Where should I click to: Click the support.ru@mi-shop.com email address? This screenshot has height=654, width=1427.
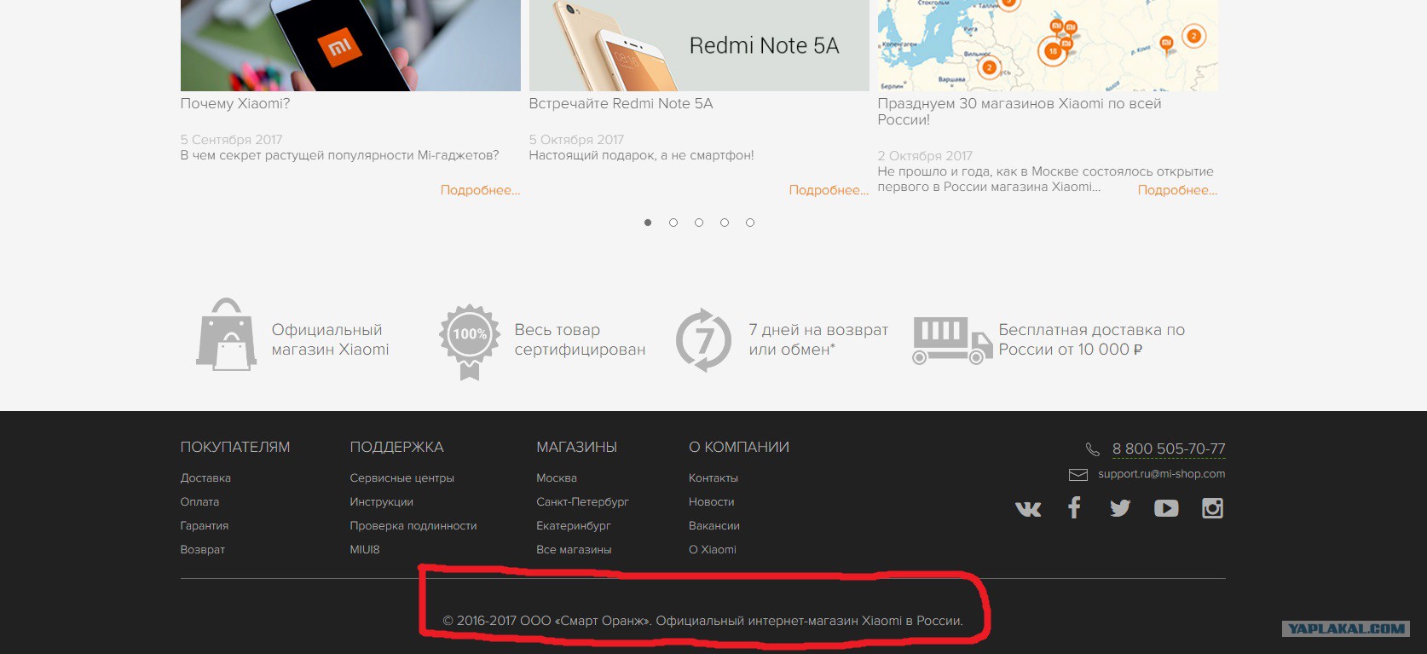(x=1162, y=474)
